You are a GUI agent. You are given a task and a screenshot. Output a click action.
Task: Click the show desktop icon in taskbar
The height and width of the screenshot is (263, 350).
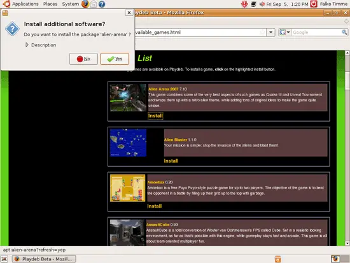pyautogui.click(x=4, y=259)
